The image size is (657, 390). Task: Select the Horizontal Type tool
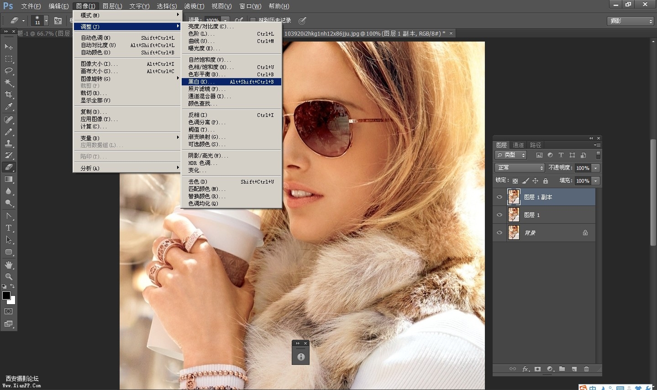click(9, 227)
